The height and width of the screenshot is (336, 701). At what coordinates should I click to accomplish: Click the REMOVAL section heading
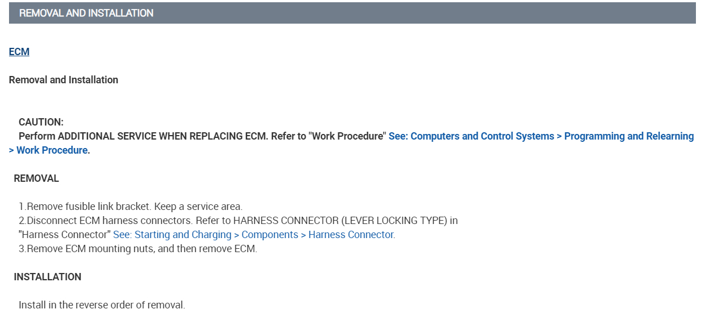pos(36,178)
